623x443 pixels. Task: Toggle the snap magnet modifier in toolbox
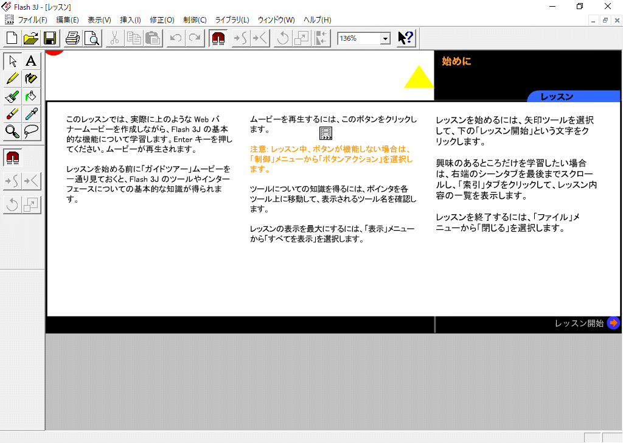pos(12,158)
